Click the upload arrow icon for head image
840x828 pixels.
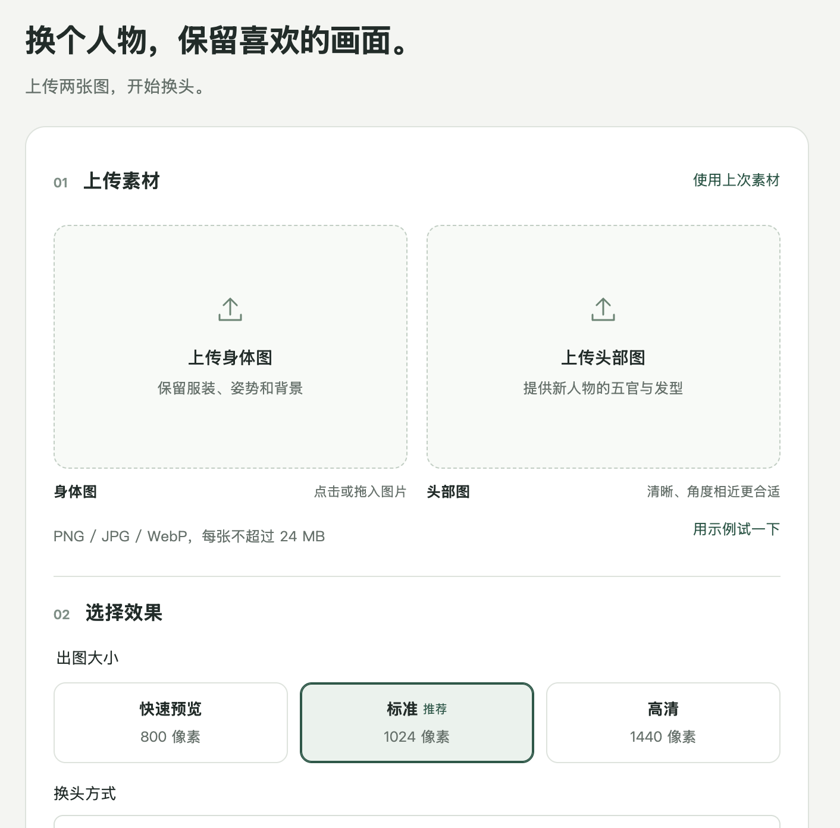pyautogui.click(x=603, y=309)
